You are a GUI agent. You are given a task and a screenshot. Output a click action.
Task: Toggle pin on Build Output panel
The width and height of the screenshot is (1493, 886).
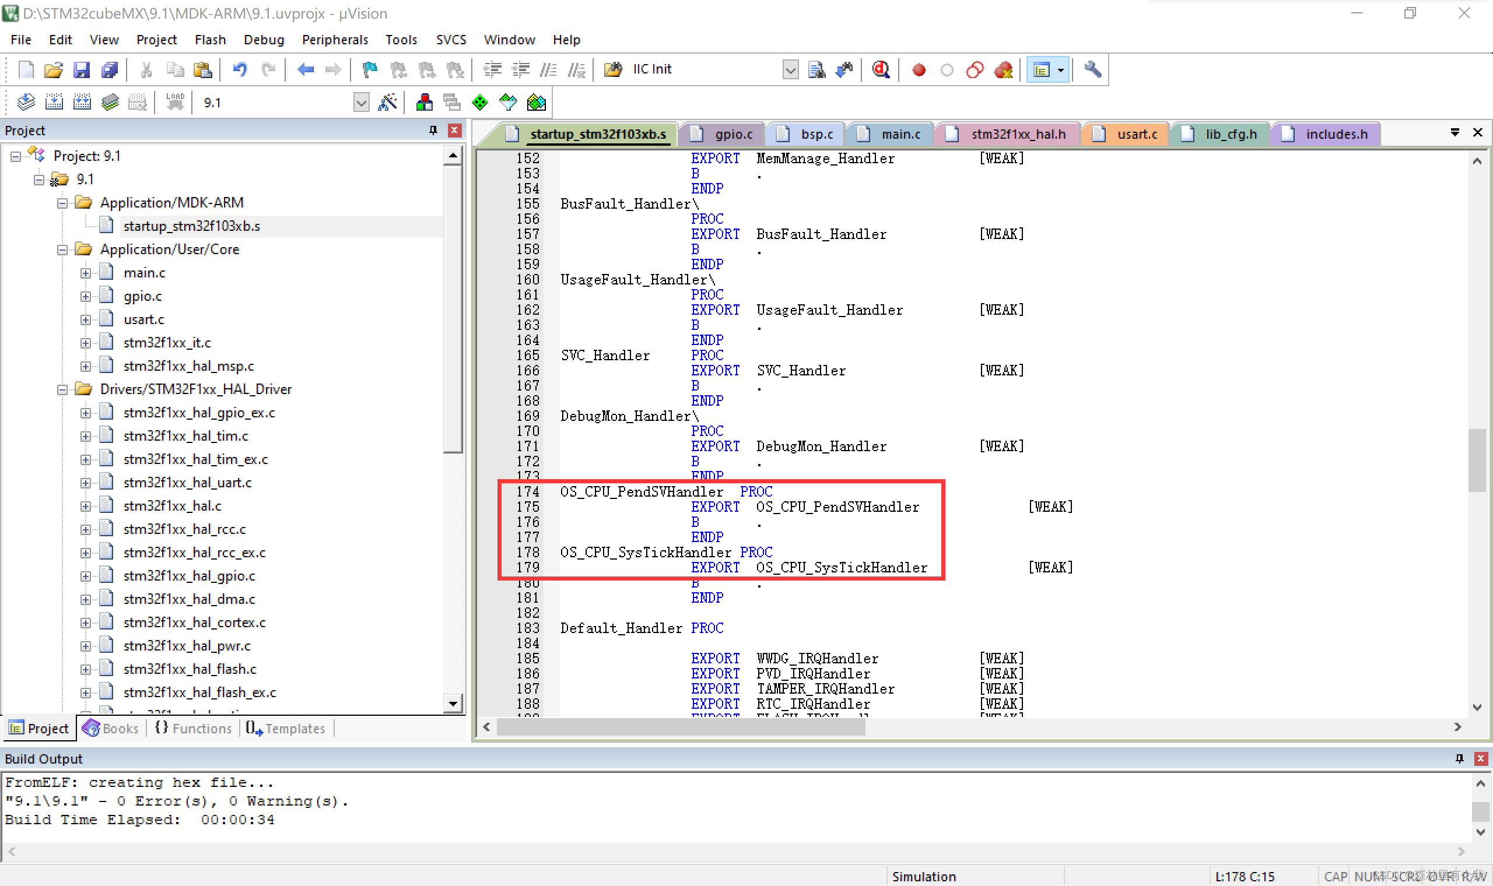(1460, 758)
